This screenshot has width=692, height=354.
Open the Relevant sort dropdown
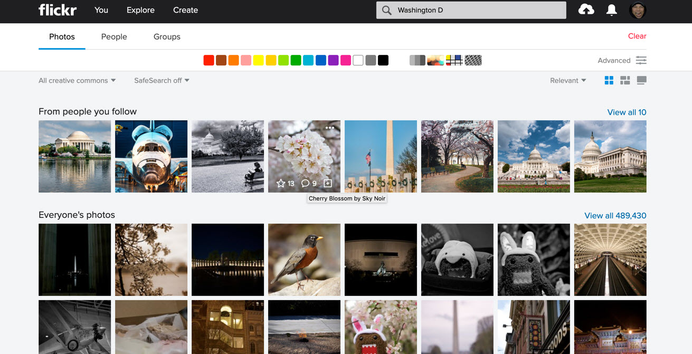568,81
